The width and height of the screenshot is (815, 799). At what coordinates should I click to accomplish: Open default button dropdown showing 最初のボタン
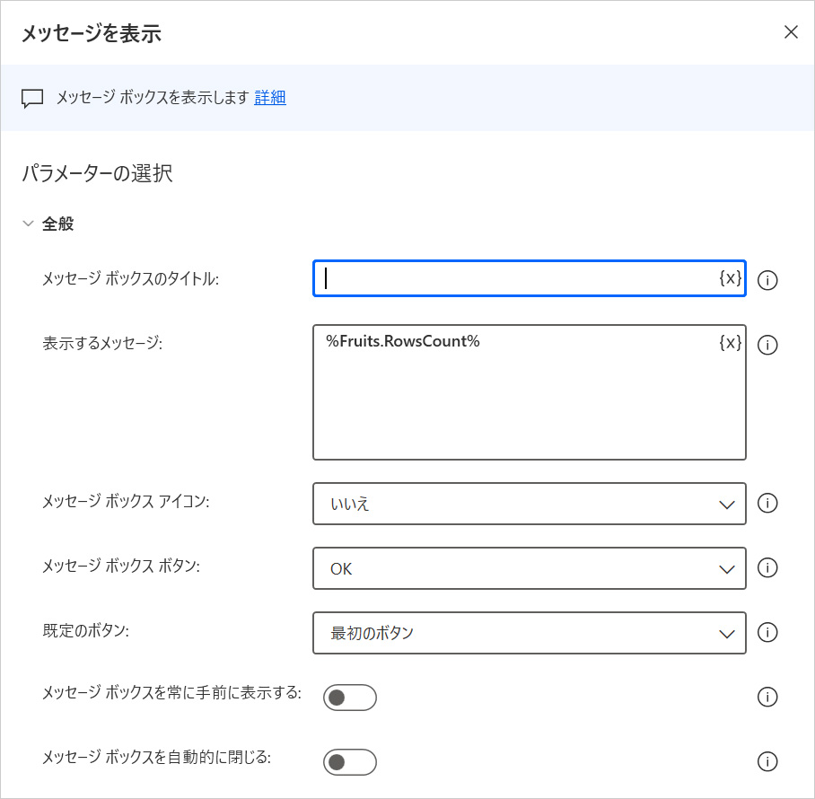(x=529, y=633)
